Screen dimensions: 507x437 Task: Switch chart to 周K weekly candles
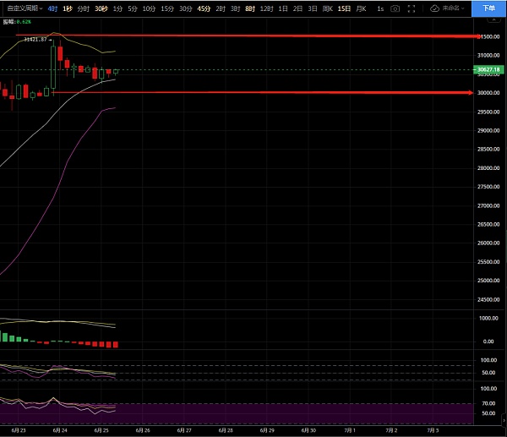point(327,8)
